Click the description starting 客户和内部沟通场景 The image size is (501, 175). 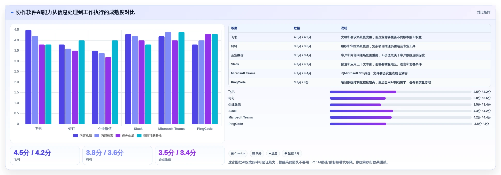(383, 55)
